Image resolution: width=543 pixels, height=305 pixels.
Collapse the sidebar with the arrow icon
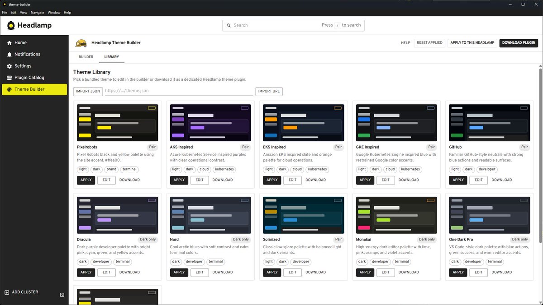click(x=62, y=295)
